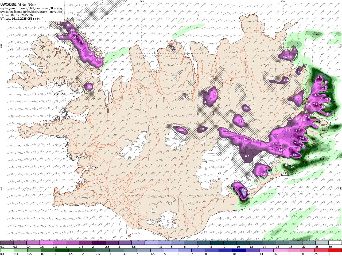Click the VT: Lau. 06.12.2025 05Z line
This screenshot has width=342, height=256.
point(16,19)
